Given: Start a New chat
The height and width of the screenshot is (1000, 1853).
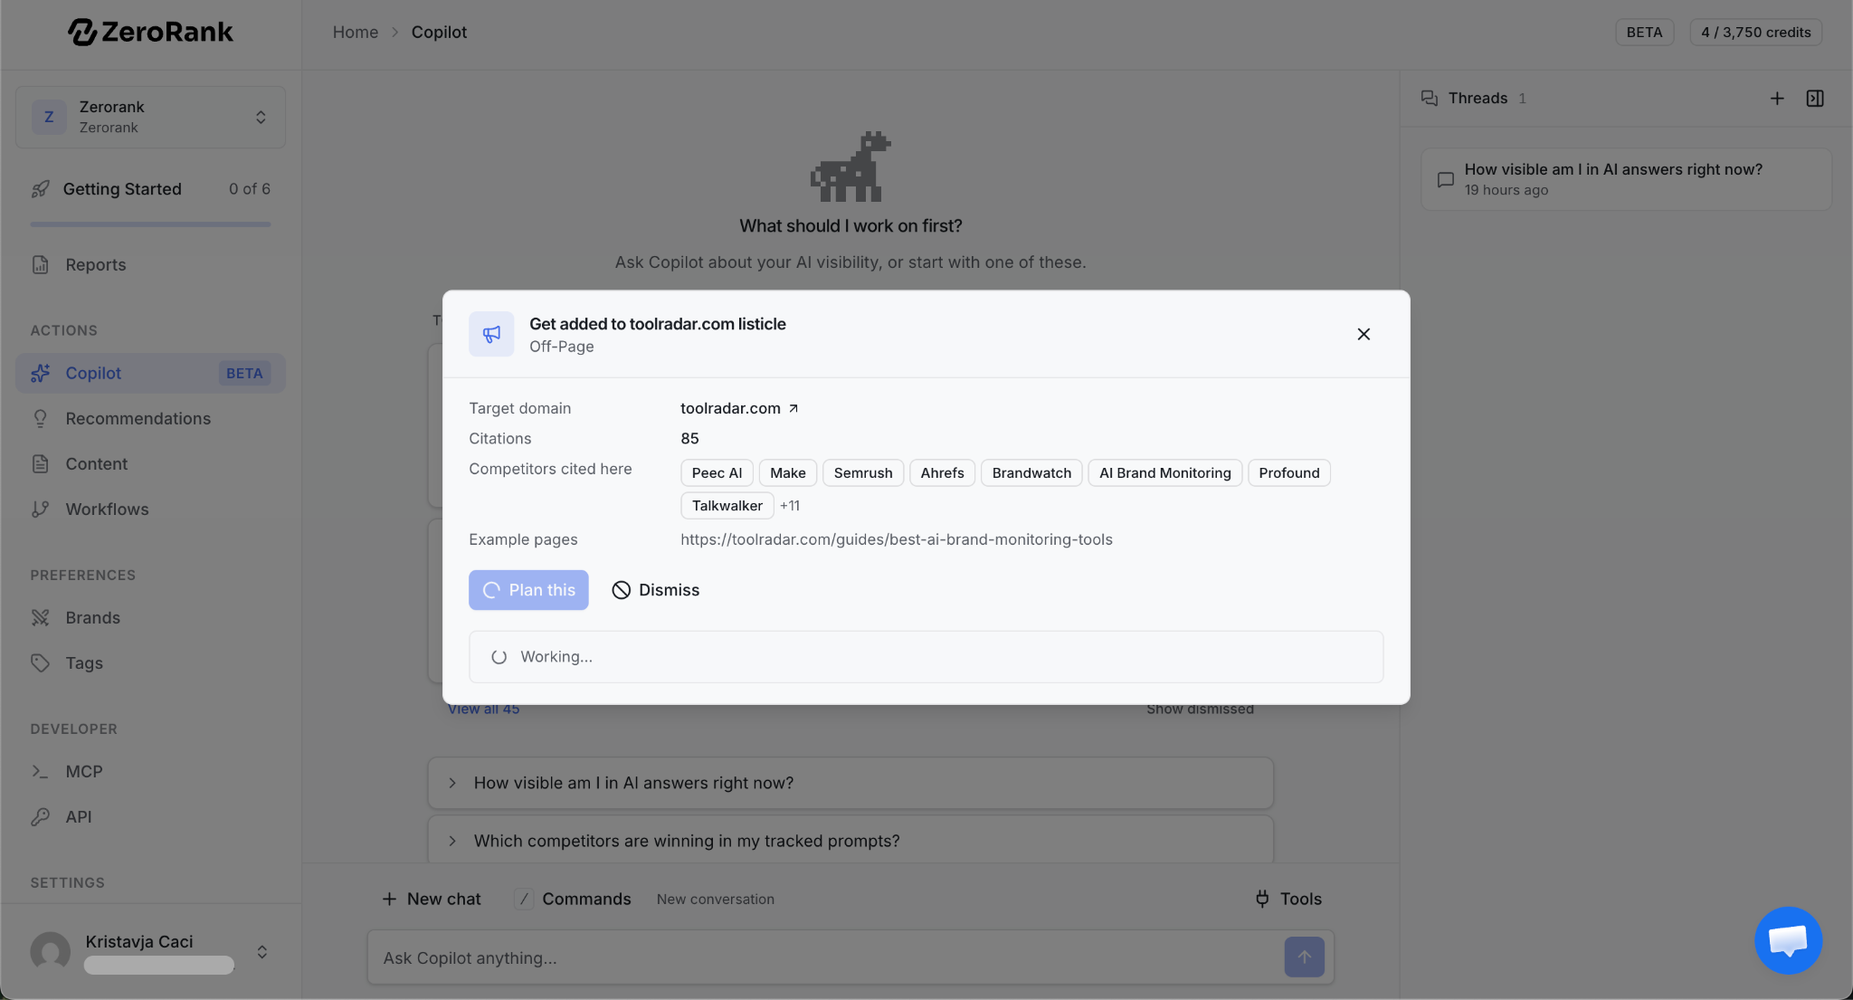Looking at the screenshot, I should tap(432, 899).
